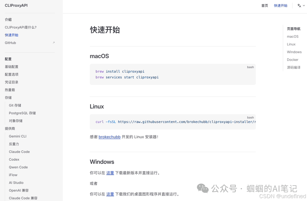Click 这里 link for latest version download

tap(110, 173)
